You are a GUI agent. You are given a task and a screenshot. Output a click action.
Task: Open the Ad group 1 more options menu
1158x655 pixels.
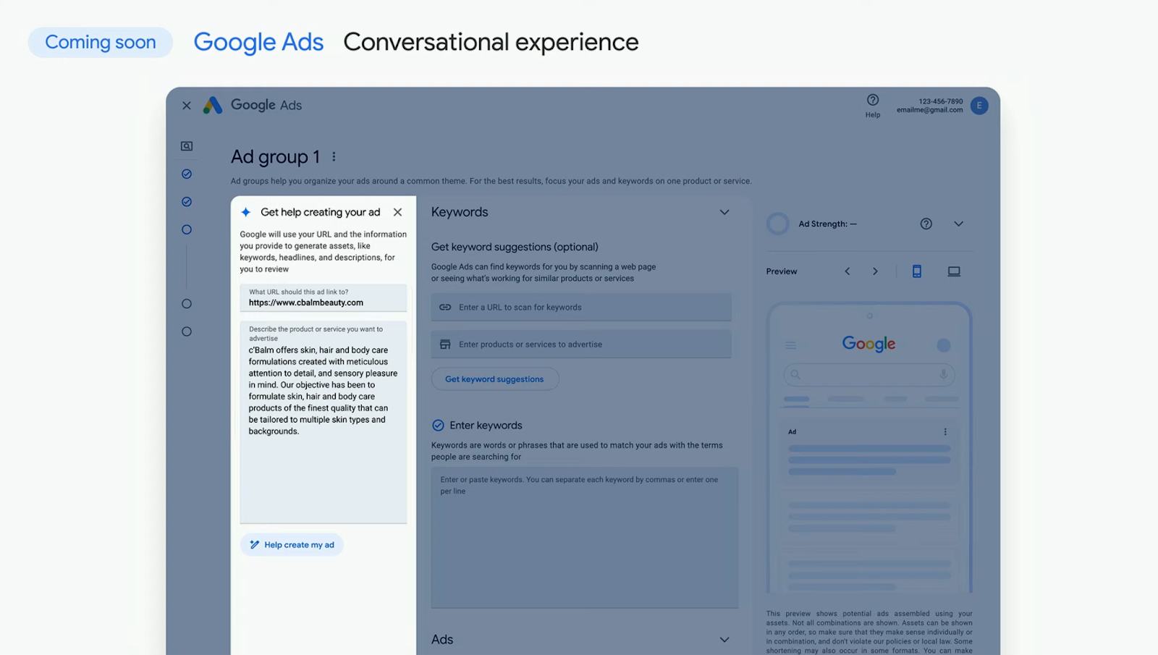pyautogui.click(x=334, y=156)
